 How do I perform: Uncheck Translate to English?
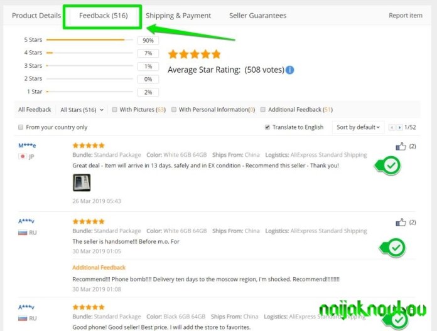click(267, 127)
